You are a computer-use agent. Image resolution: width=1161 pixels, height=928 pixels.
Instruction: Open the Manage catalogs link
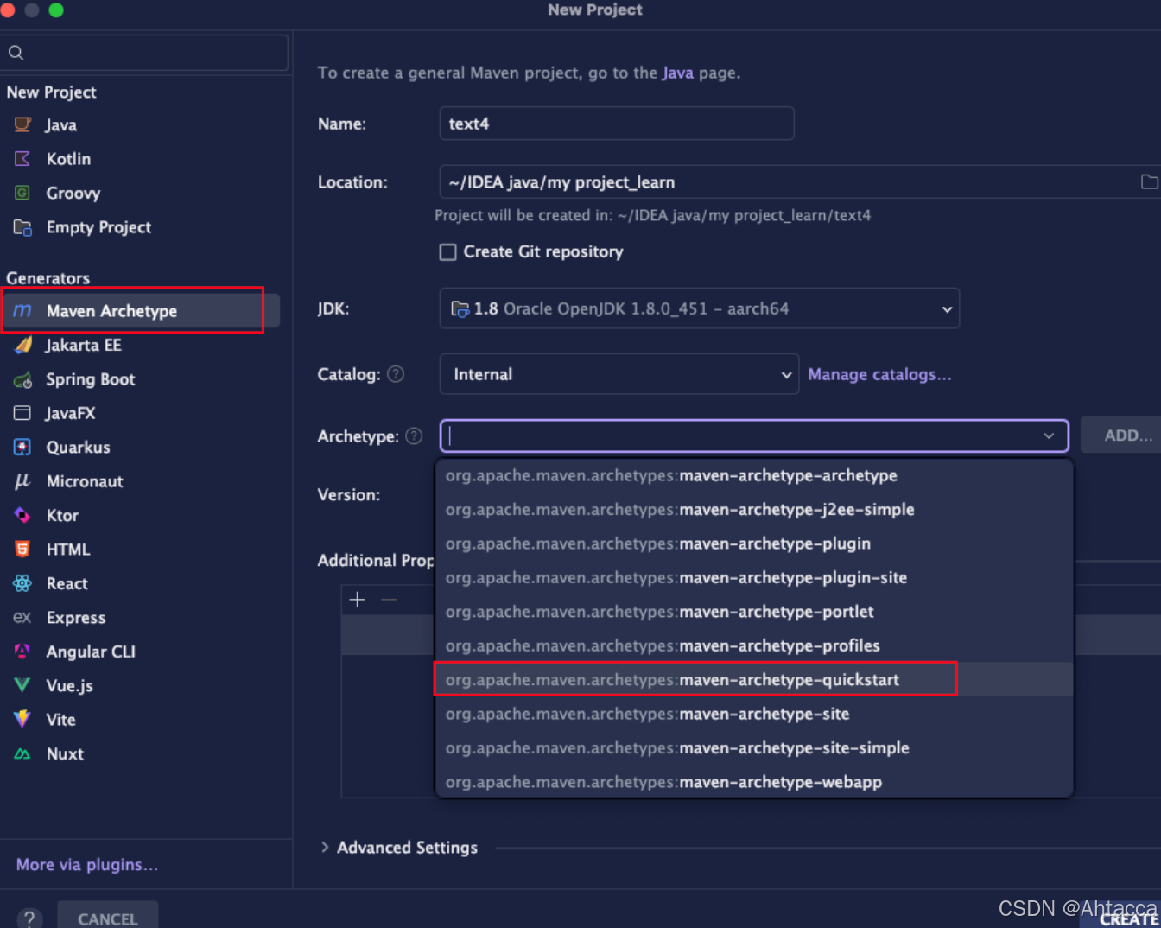[879, 374]
